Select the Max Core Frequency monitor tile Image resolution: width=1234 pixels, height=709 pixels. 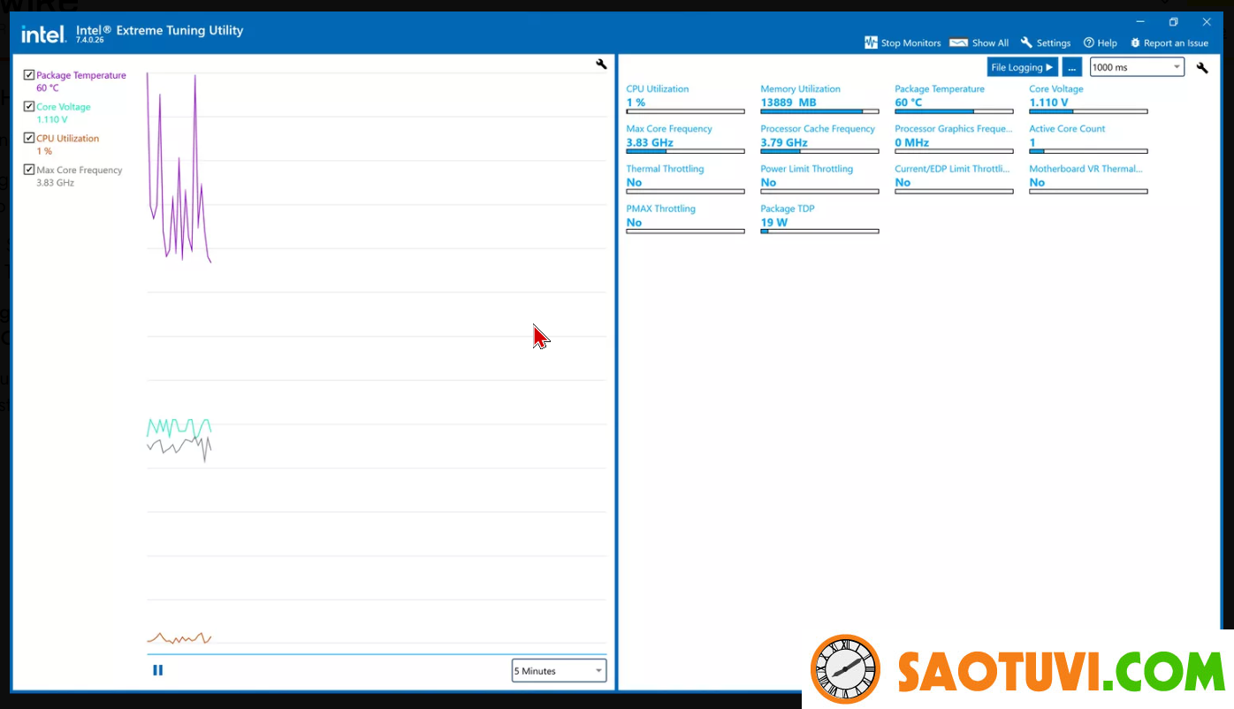point(685,139)
